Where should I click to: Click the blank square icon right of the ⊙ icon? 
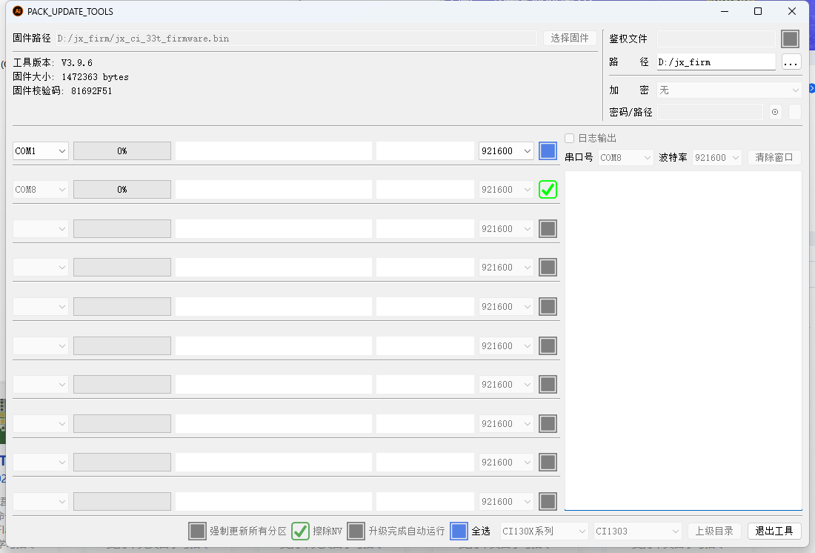point(794,112)
